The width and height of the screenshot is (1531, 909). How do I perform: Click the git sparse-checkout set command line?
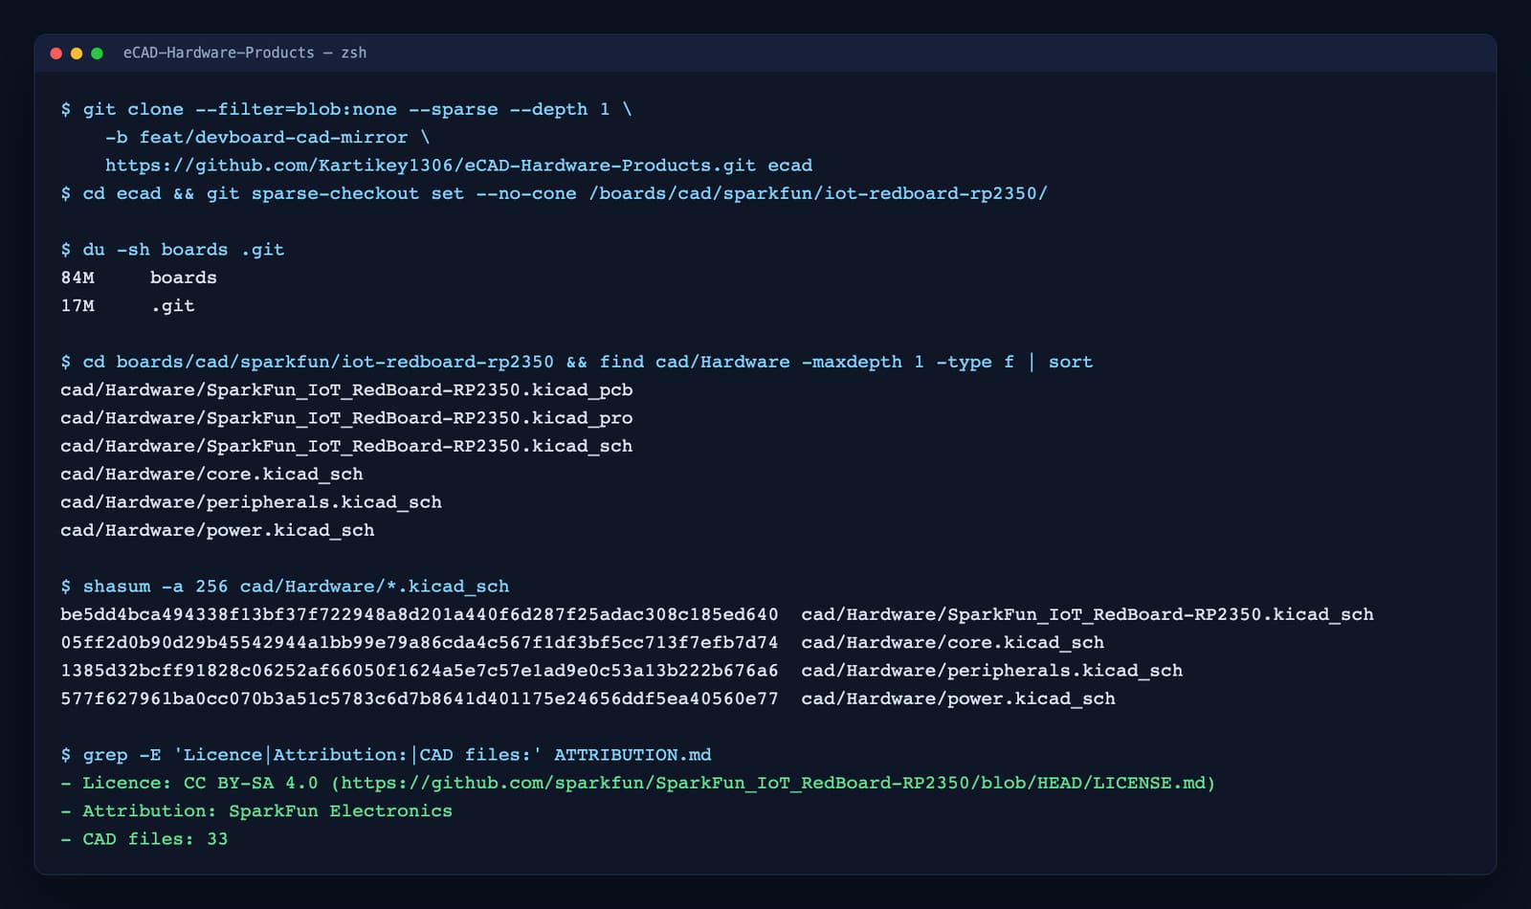[554, 193]
